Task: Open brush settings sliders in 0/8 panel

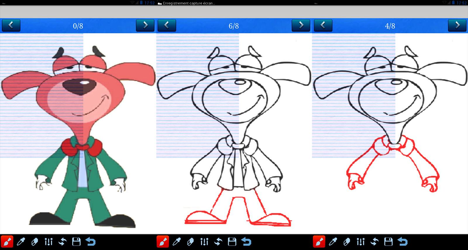Action: click(49, 242)
